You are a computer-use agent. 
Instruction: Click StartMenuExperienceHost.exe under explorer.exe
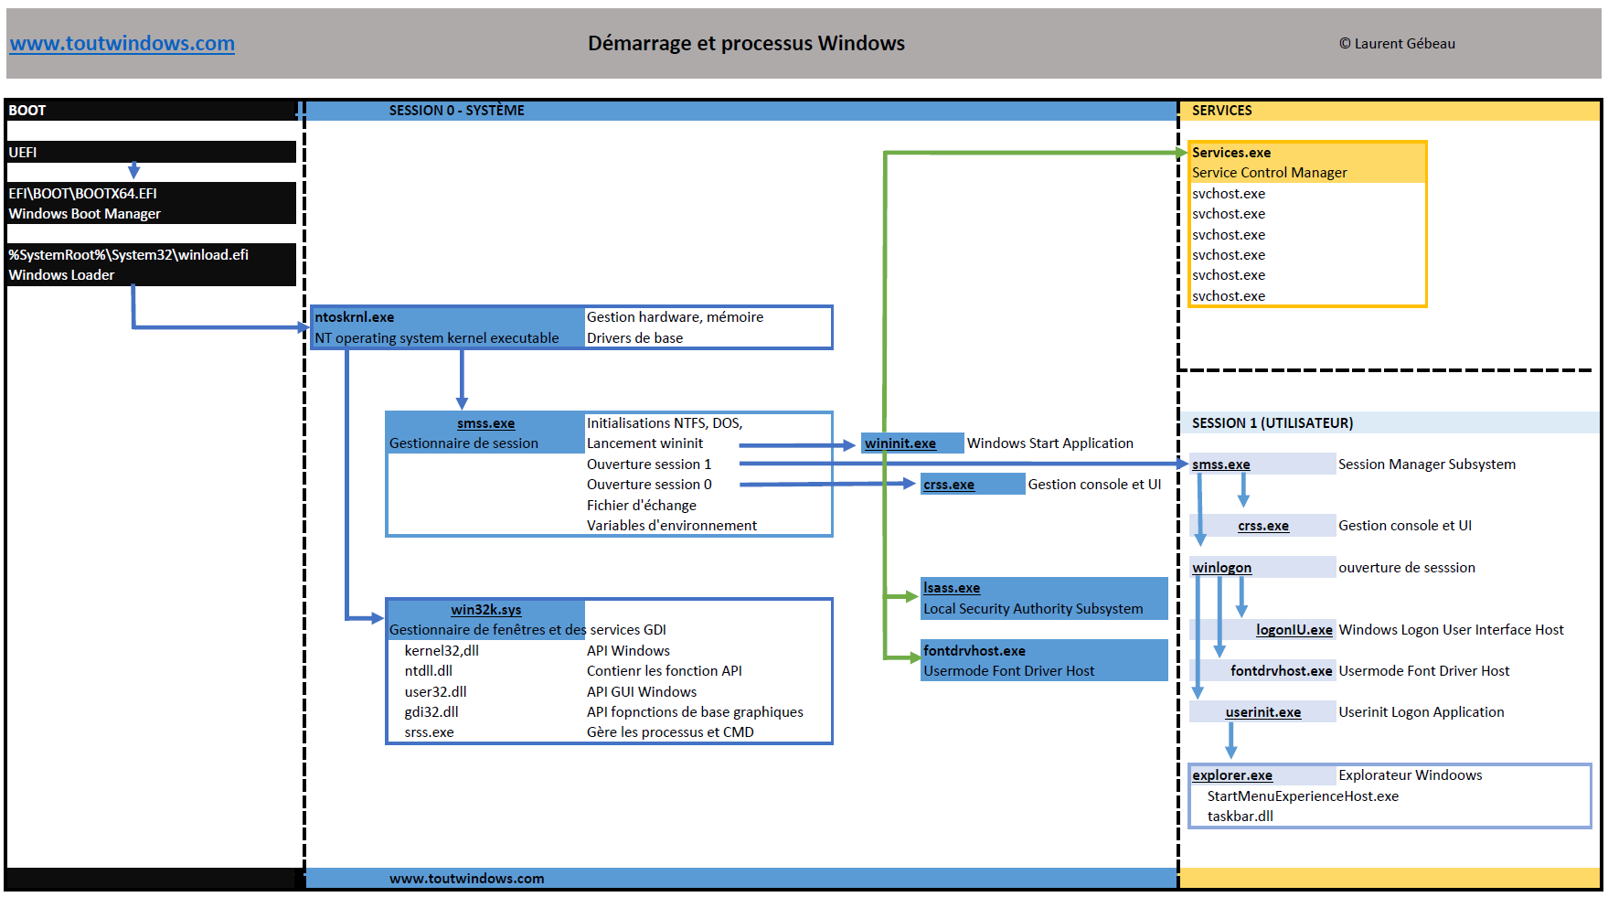[x=1303, y=796]
